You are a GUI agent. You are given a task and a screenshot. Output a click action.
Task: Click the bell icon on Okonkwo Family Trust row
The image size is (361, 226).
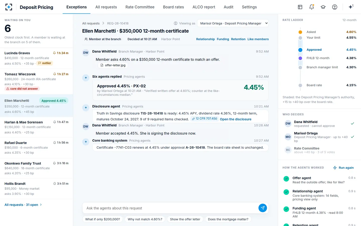(x=54, y=163)
